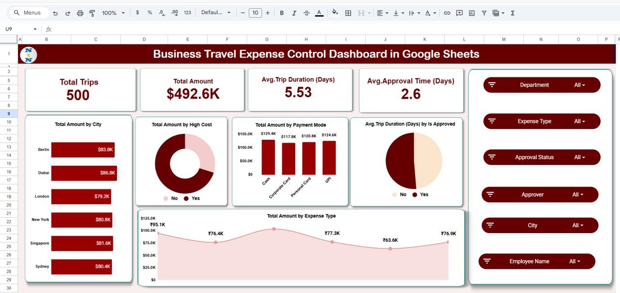
Task: Click the Functions sigma icon
Action: click(512, 13)
